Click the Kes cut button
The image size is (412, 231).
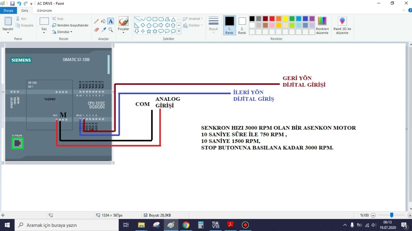(21, 19)
